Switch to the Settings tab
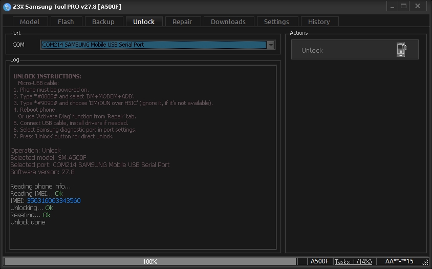Image resolution: width=432 pixels, height=269 pixels. coord(276,22)
